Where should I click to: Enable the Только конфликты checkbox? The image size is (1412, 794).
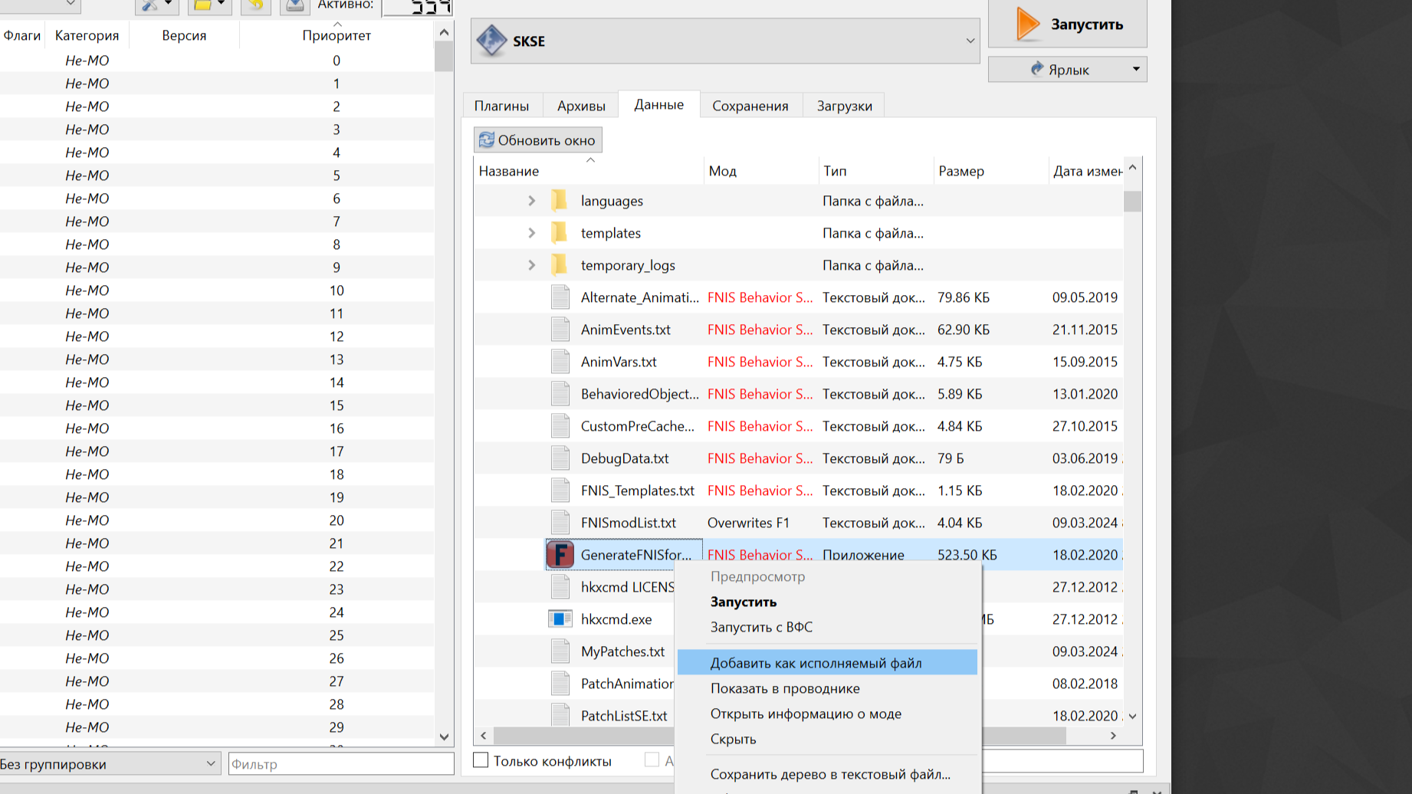coord(481,760)
